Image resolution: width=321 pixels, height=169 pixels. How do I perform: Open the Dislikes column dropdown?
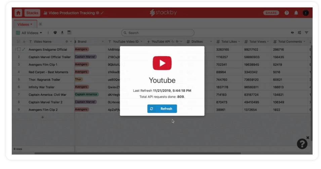pos(211,42)
